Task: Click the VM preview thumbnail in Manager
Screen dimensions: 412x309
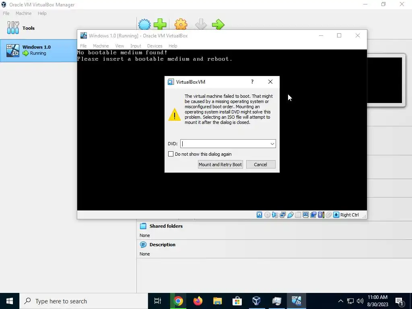Action: pos(386,80)
